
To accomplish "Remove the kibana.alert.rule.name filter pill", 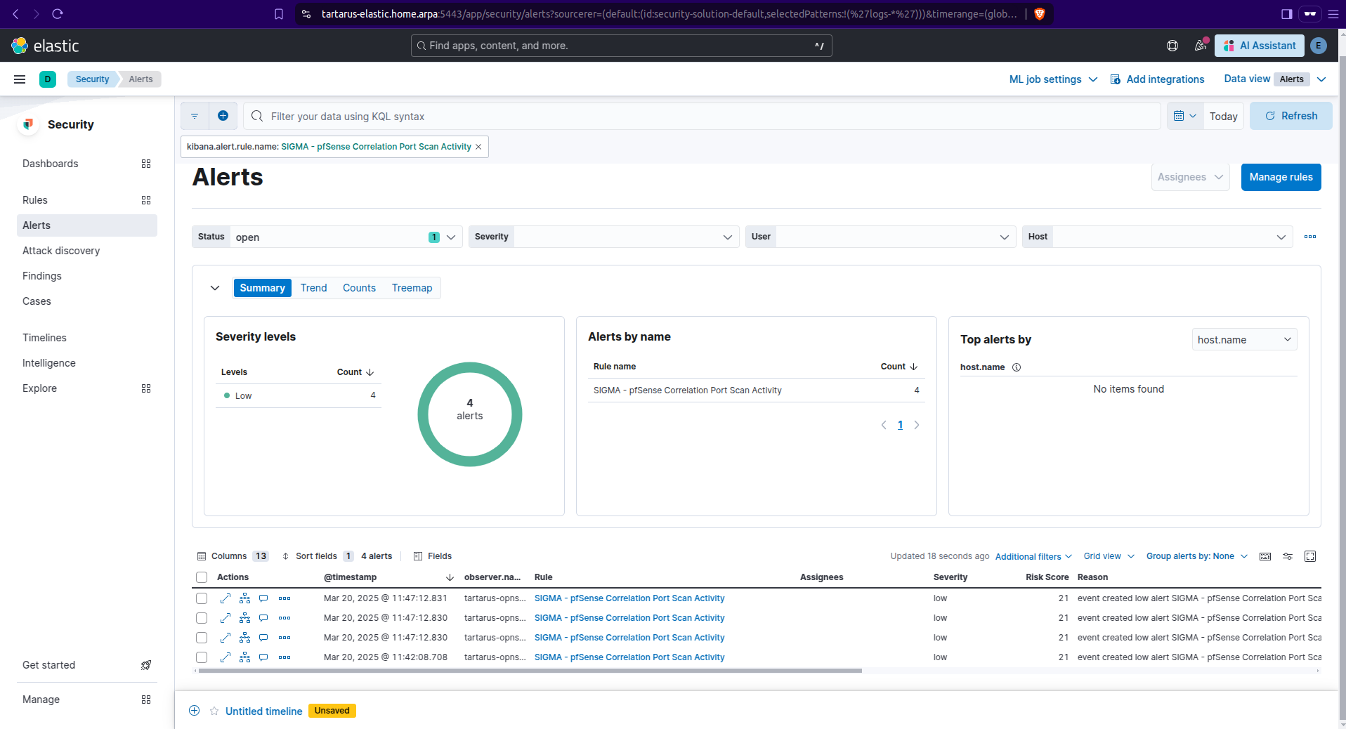I will 478,147.
